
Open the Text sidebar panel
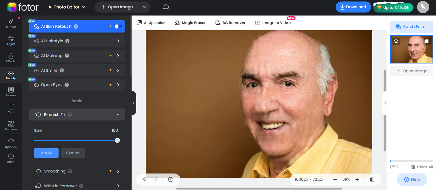11,109
